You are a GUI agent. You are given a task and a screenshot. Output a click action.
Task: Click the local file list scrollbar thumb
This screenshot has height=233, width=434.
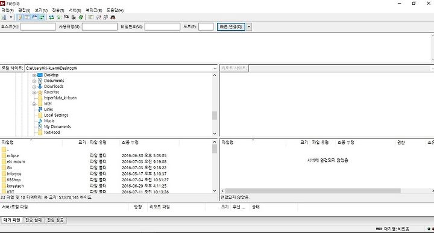pyautogui.click(x=215, y=149)
